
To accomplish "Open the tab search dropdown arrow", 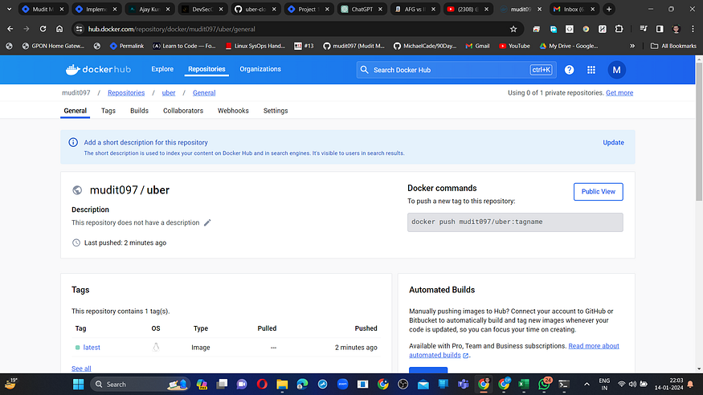I will pyautogui.click(x=9, y=9).
